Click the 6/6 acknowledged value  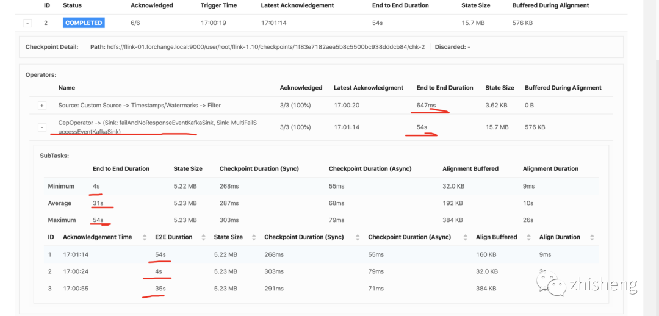[137, 23]
